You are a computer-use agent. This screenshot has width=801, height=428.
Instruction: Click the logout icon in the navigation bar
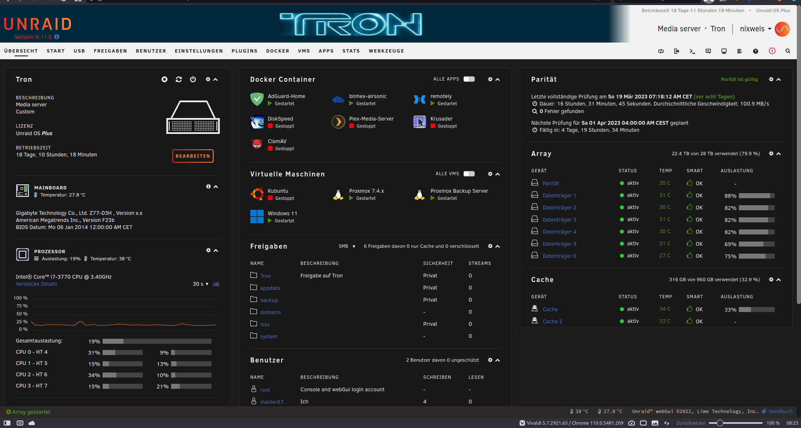pyautogui.click(x=676, y=51)
